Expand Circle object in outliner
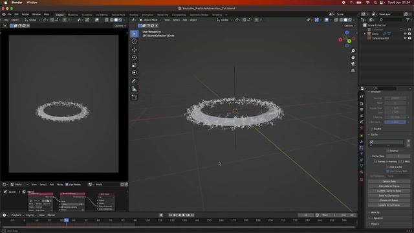 point(365,34)
